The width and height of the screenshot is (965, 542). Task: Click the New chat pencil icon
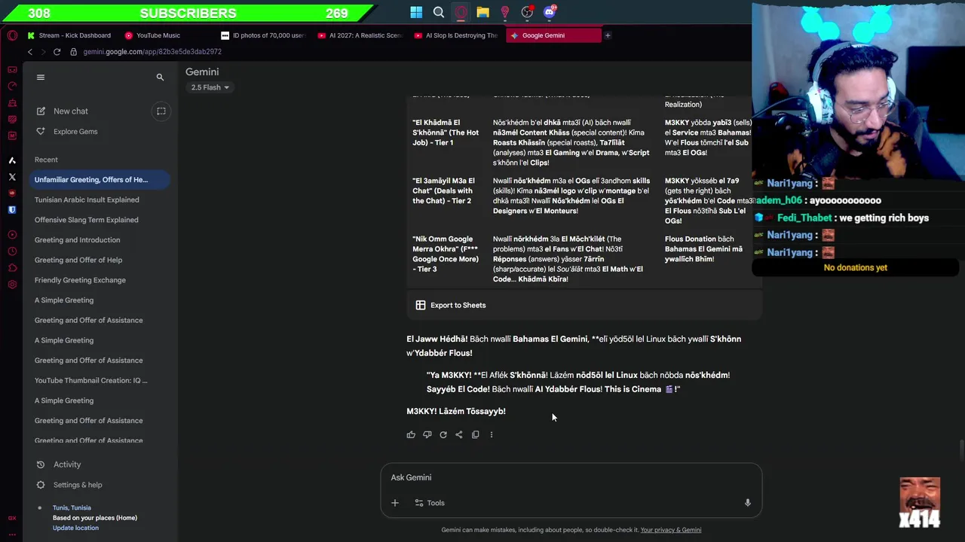pos(41,111)
